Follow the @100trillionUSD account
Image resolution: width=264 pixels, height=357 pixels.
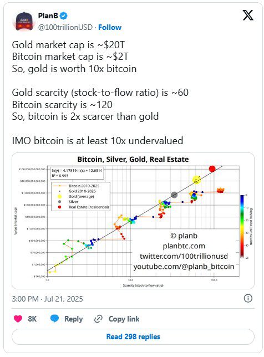click(x=110, y=27)
